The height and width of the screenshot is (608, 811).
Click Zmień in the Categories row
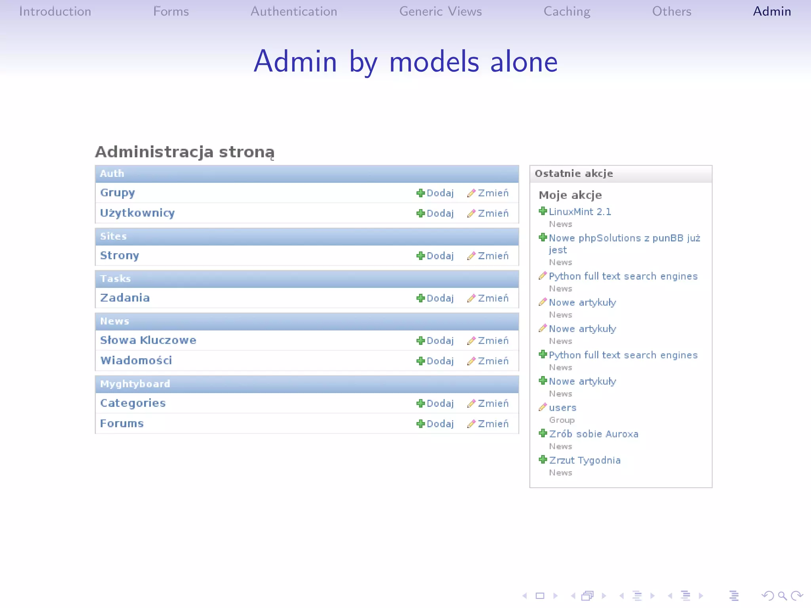click(493, 403)
